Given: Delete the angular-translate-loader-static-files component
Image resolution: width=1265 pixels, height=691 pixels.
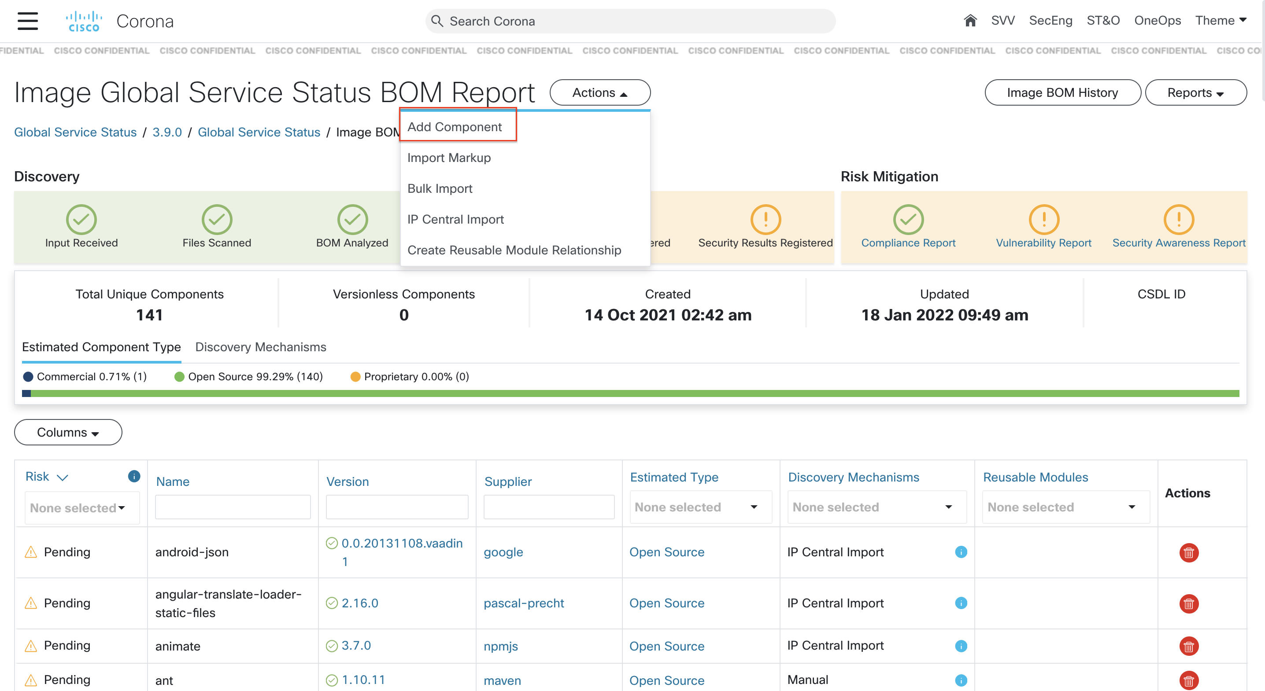Looking at the screenshot, I should (x=1189, y=604).
